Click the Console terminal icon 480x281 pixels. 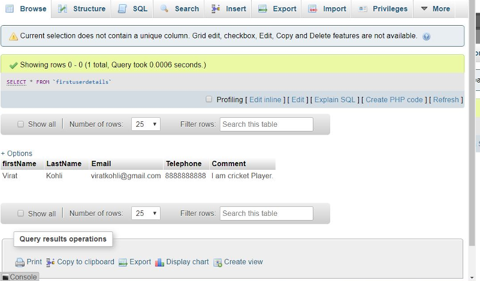pyautogui.click(x=5, y=277)
